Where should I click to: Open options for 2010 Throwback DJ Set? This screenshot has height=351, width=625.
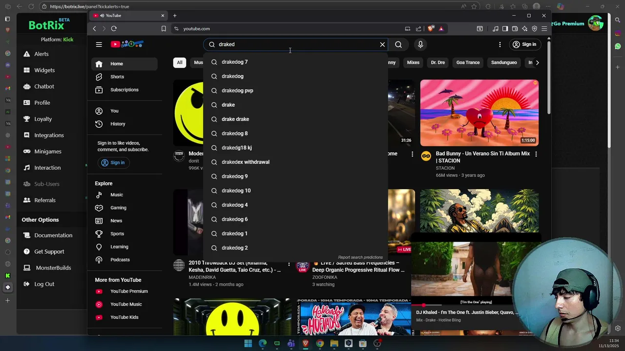pyautogui.click(x=289, y=264)
